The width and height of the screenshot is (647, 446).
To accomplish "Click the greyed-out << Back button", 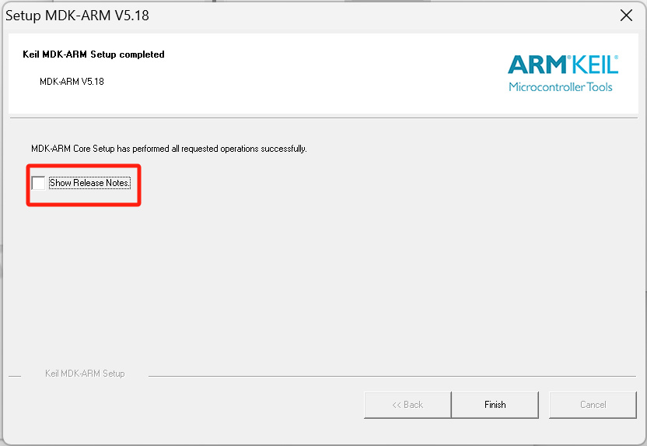I will pos(407,405).
